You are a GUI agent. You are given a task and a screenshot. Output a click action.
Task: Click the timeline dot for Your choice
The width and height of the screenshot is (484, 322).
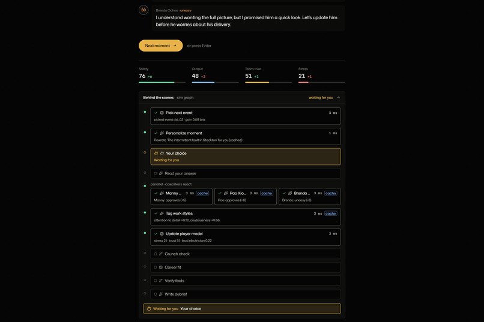coord(145,152)
